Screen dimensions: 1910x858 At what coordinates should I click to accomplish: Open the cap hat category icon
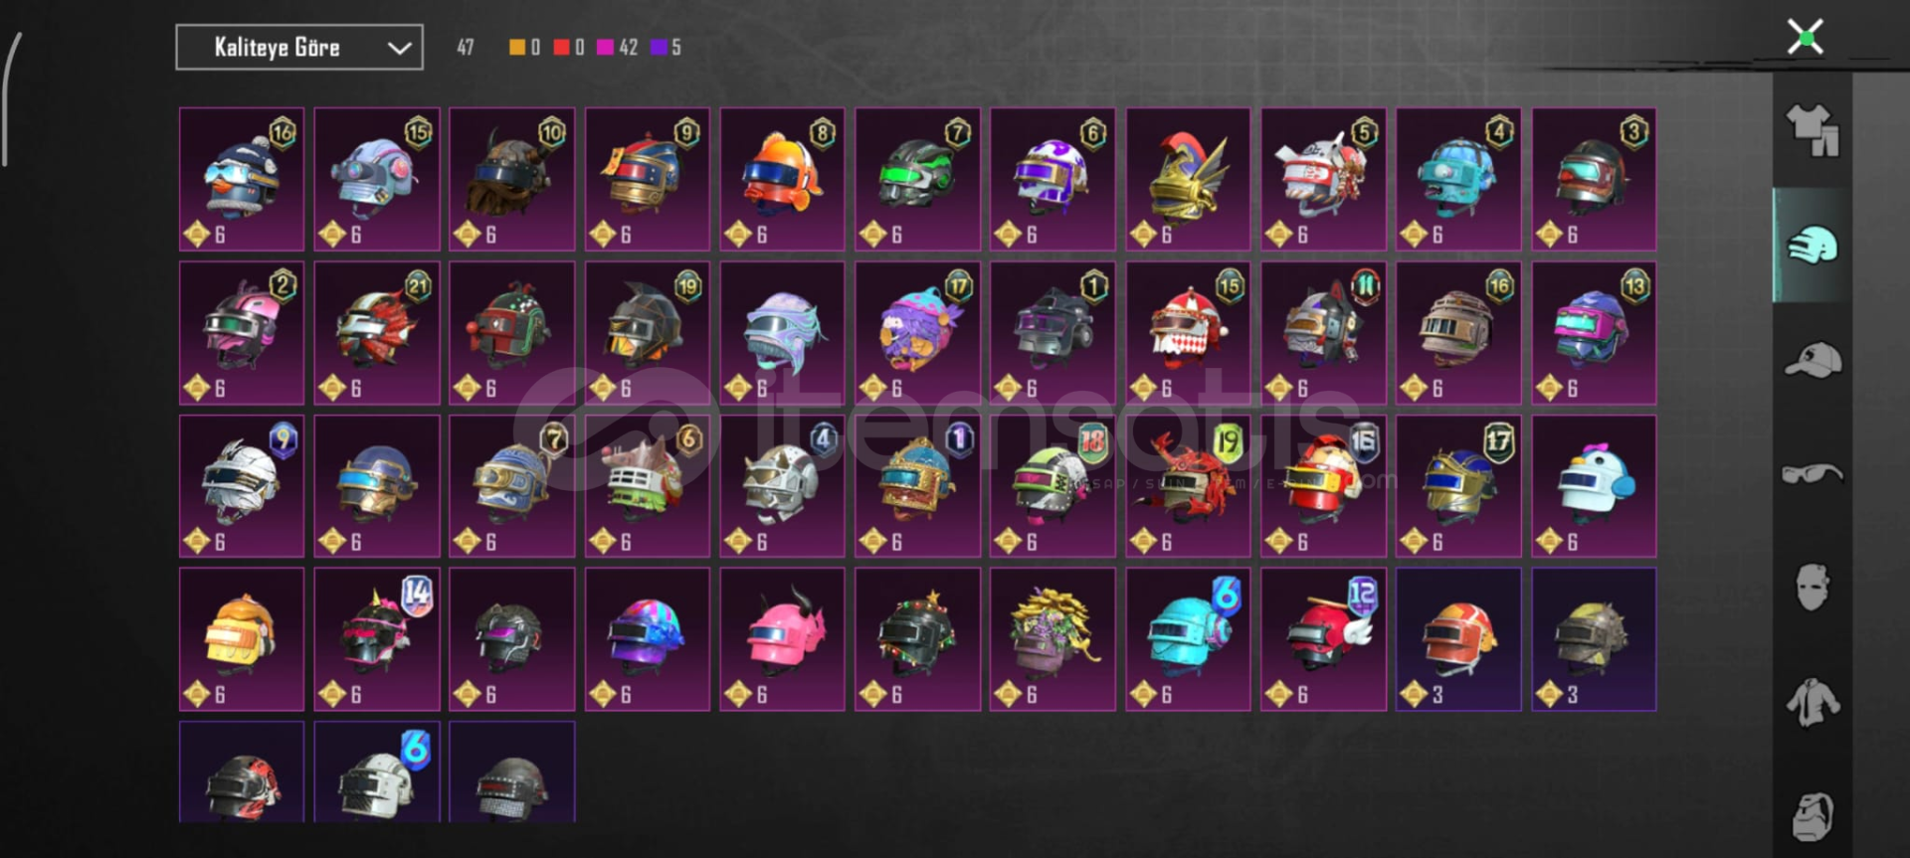1813,360
